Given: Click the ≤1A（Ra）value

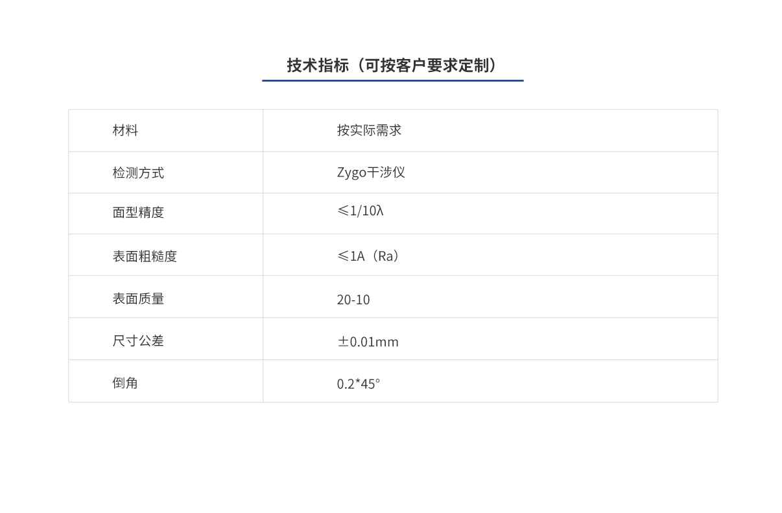Looking at the screenshot, I should pos(366,256).
